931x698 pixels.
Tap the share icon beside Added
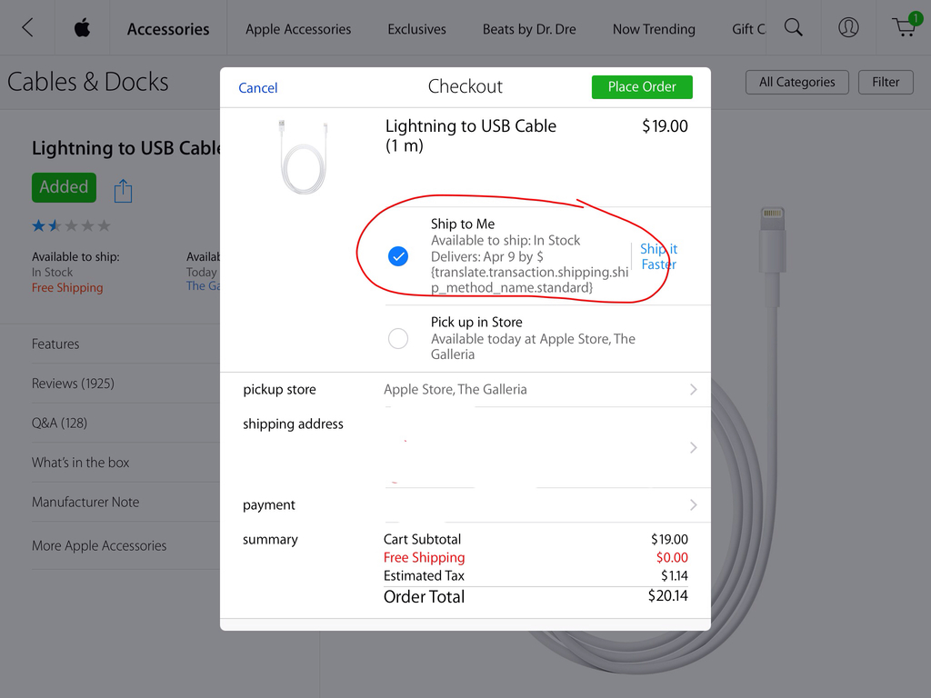pos(123,191)
